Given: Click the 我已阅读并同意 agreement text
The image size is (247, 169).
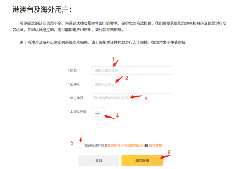Looking at the screenshot, I should click(96, 146).
